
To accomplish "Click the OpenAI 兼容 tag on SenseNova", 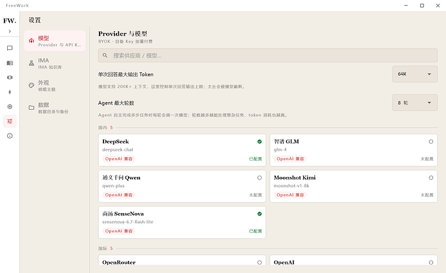I will pyautogui.click(x=119, y=231).
